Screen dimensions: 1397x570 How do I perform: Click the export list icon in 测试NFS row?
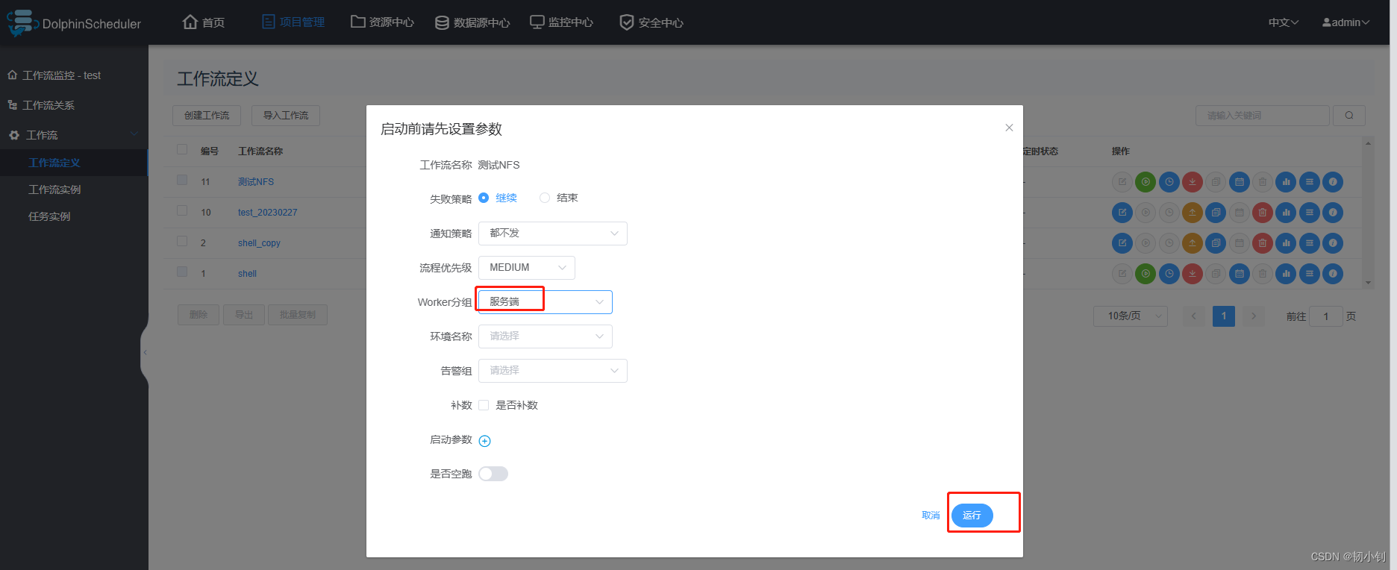(1310, 182)
